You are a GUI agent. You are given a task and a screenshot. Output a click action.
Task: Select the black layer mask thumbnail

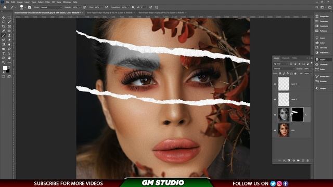coord(298,115)
